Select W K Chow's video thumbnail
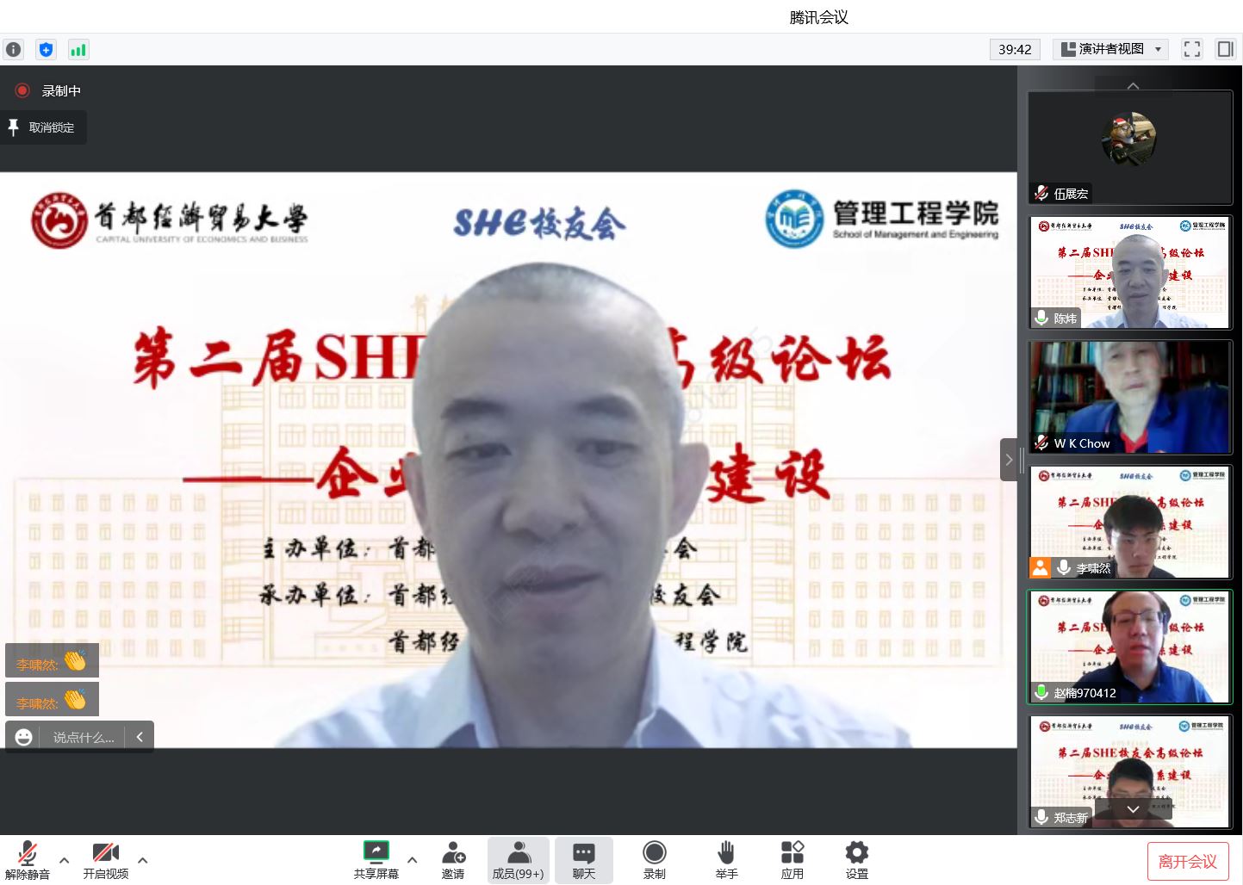Image resolution: width=1243 pixels, height=885 pixels. coord(1130,397)
